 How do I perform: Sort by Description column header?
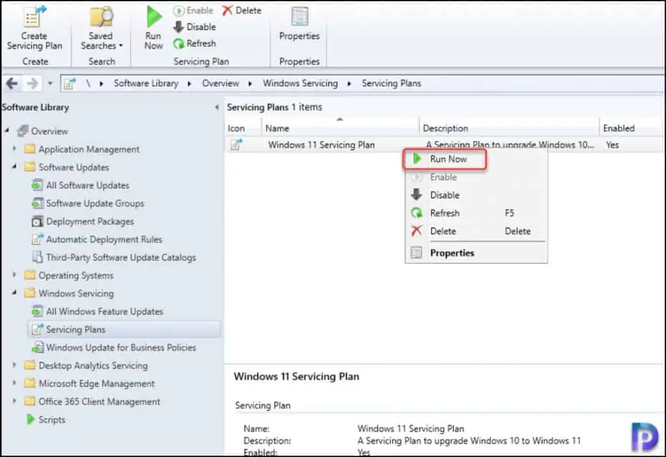point(509,128)
